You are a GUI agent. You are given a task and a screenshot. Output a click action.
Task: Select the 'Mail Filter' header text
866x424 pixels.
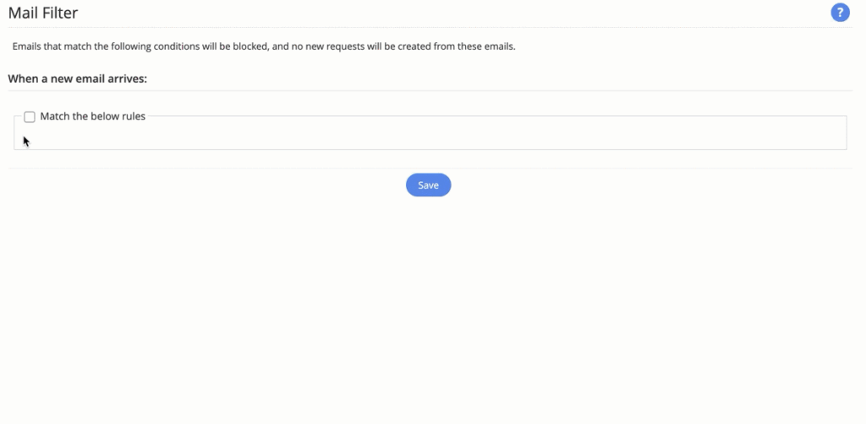point(43,13)
